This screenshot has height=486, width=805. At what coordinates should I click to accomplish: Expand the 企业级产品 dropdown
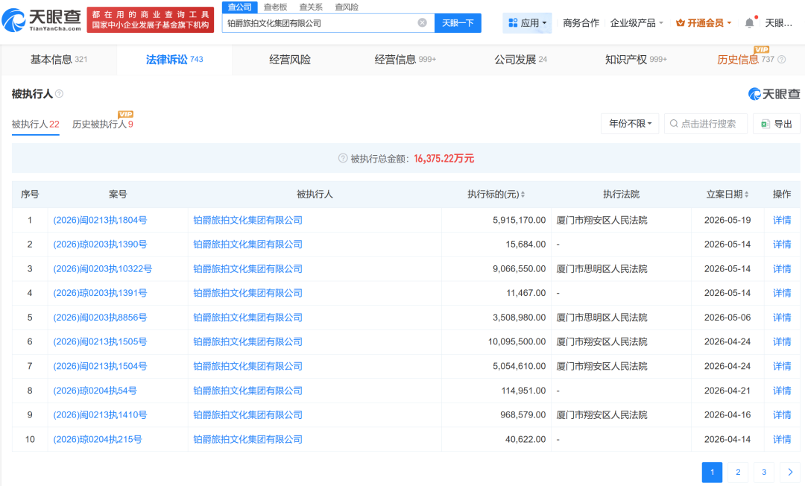(637, 22)
